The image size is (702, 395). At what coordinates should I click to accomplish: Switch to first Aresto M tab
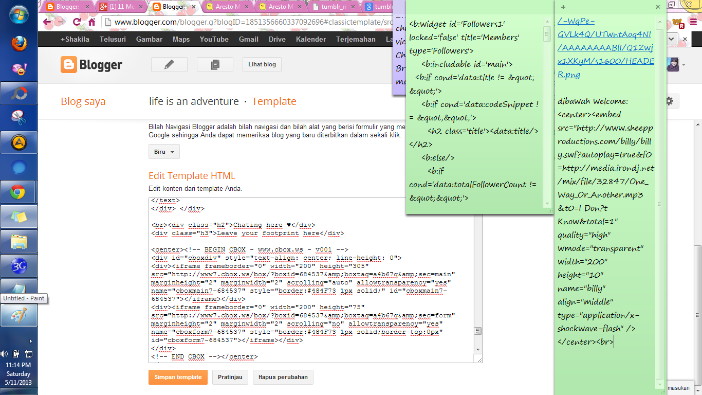click(226, 7)
